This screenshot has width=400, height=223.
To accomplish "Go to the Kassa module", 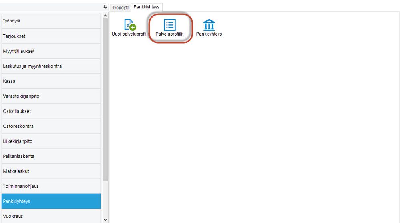I will pos(51,81).
